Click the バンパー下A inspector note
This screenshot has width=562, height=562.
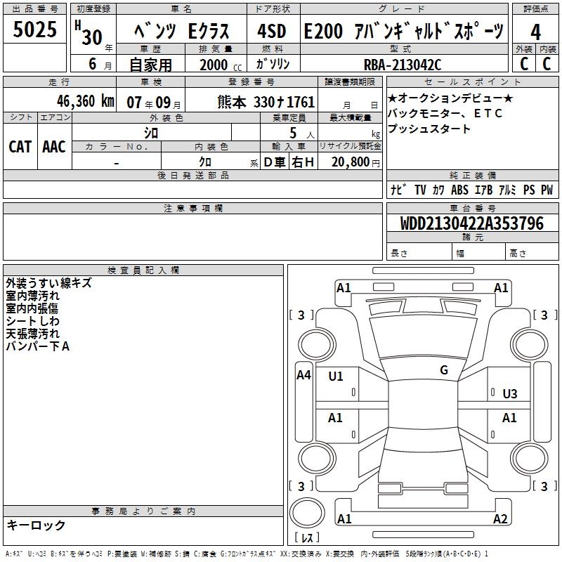pos(37,346)
